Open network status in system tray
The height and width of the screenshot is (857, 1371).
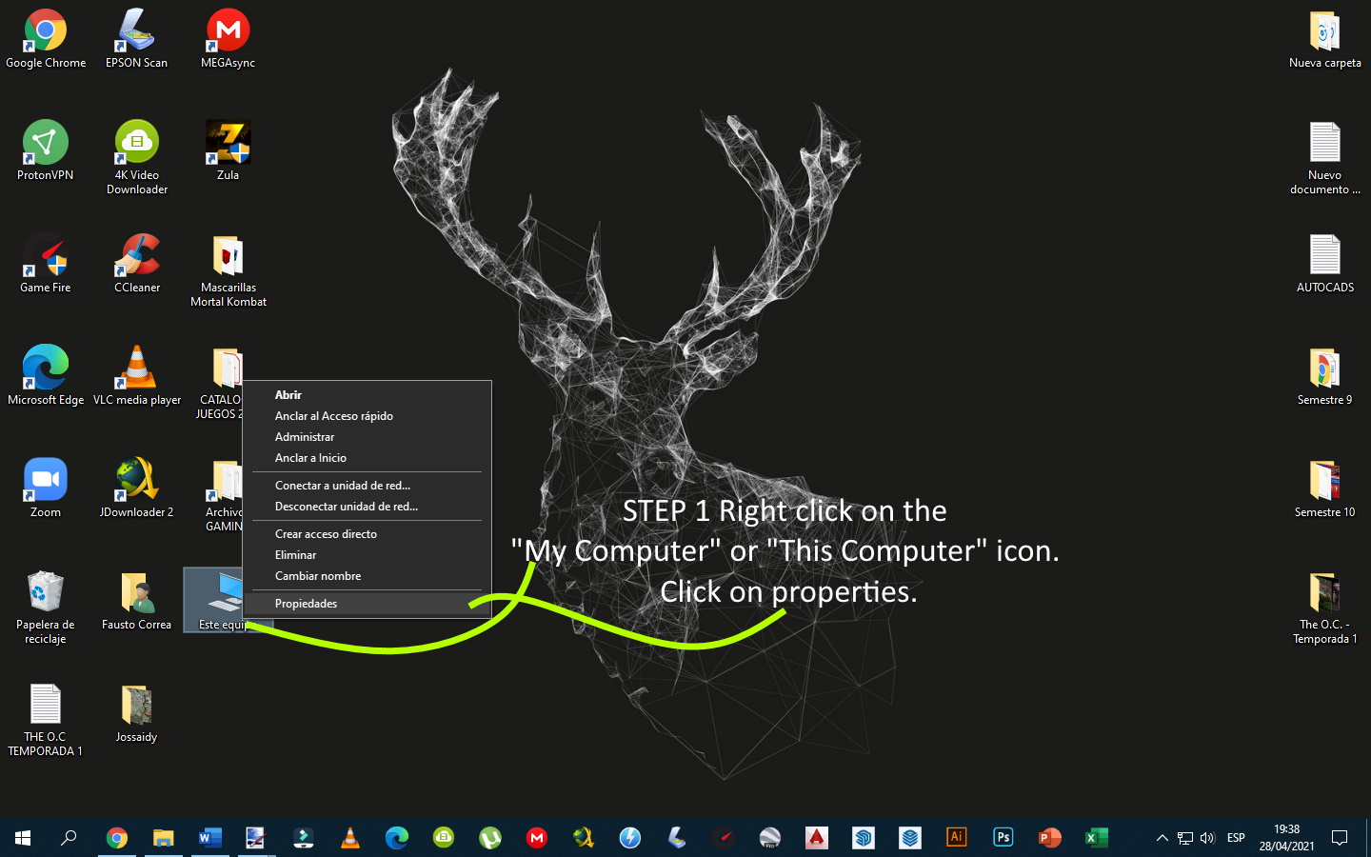coord(1184,838)
